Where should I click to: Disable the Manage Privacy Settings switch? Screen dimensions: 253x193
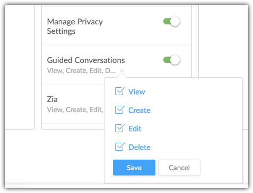(x=171, y=22)
